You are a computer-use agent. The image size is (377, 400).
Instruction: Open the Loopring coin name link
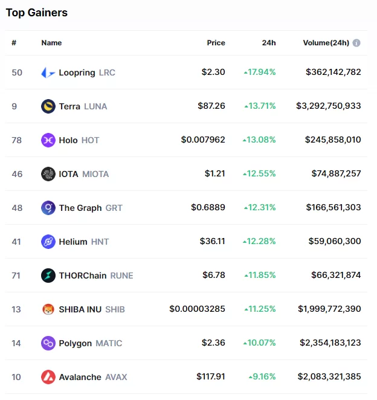pos(77,73)
